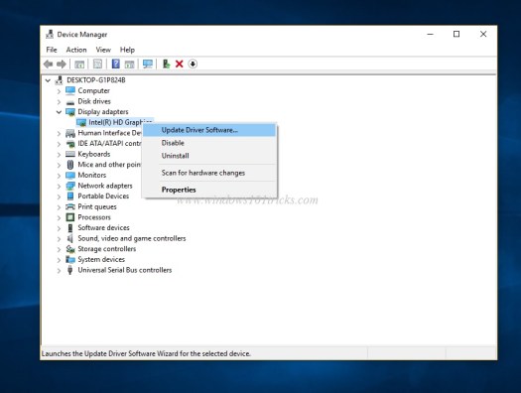Choose Uninstall in the context menu
521x393 pixels.
pos(209,156)
